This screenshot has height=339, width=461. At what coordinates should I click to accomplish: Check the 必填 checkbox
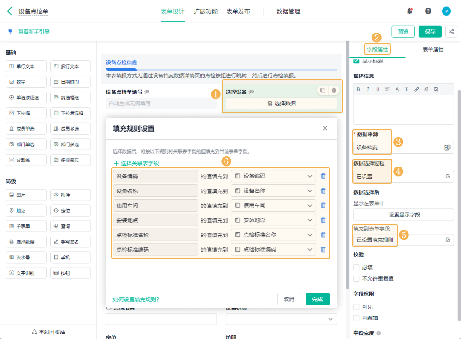point(356,267)
